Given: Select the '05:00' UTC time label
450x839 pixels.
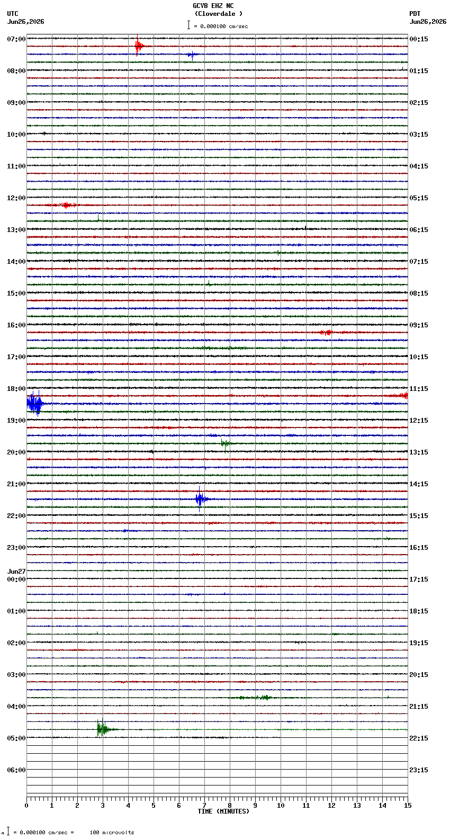Looking at the screenshot, I should (x=16, y=738).
